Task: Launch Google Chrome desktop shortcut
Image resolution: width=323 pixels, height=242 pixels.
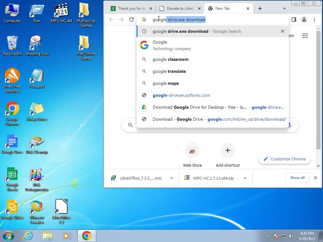Action: 12,113
